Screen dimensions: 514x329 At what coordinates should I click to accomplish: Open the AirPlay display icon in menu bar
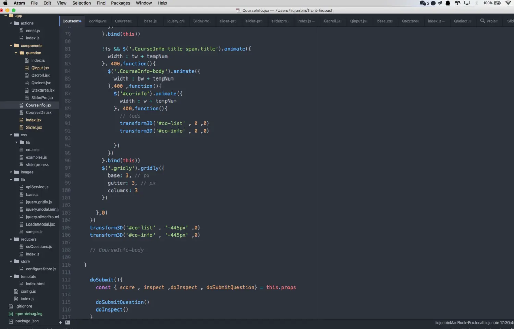coord(467,3)
